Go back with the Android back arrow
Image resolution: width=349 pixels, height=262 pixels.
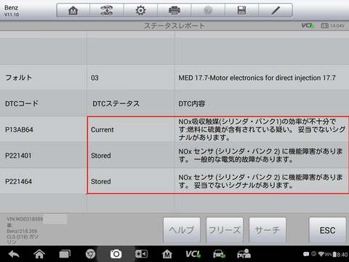coord(14,254)
